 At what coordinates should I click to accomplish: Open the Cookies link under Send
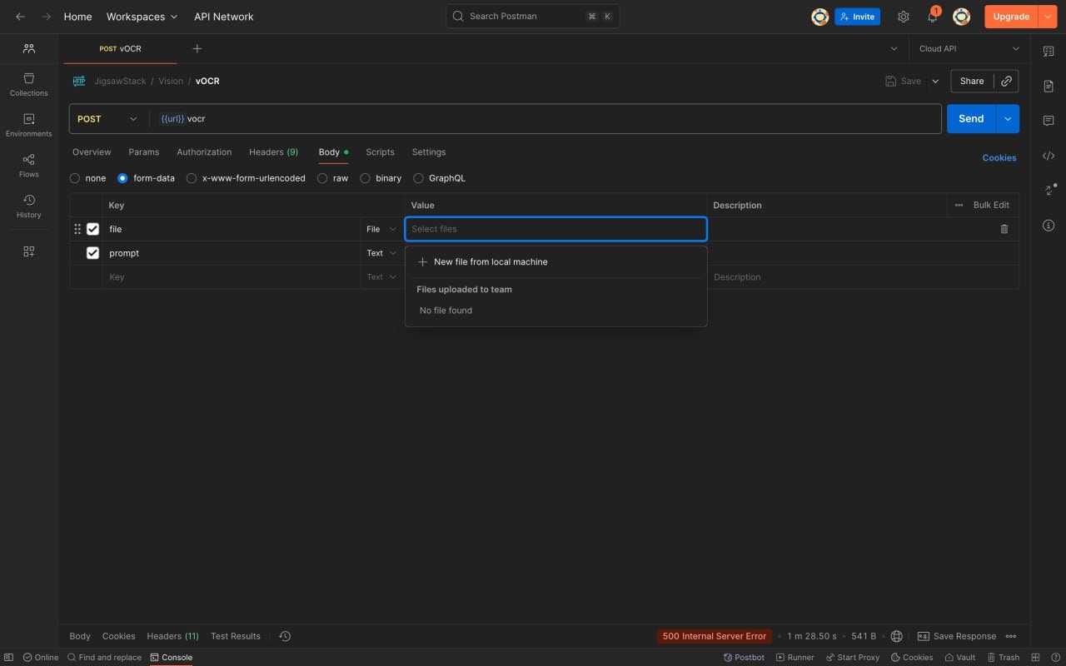[999, 158]
